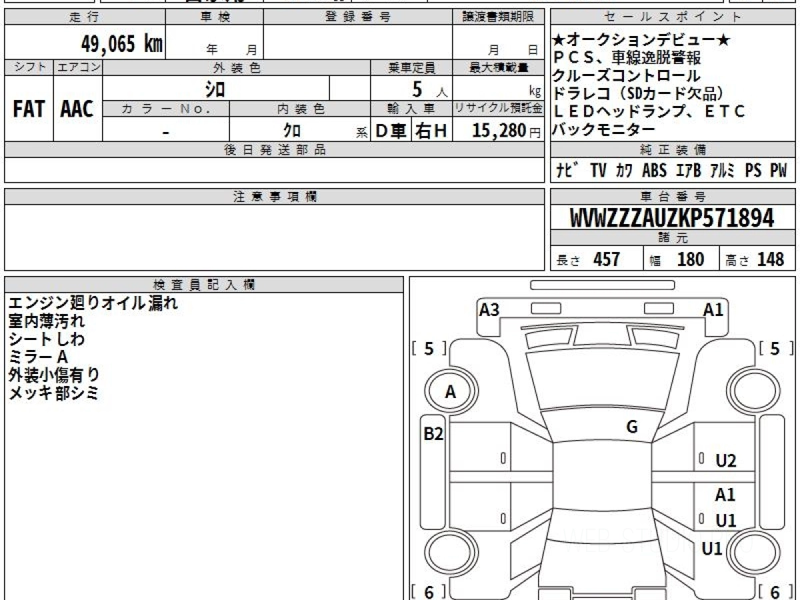Click the バックモニター line
Image resolution: width=800 pixels, height=600 pixels.
[x=605, y=129]
